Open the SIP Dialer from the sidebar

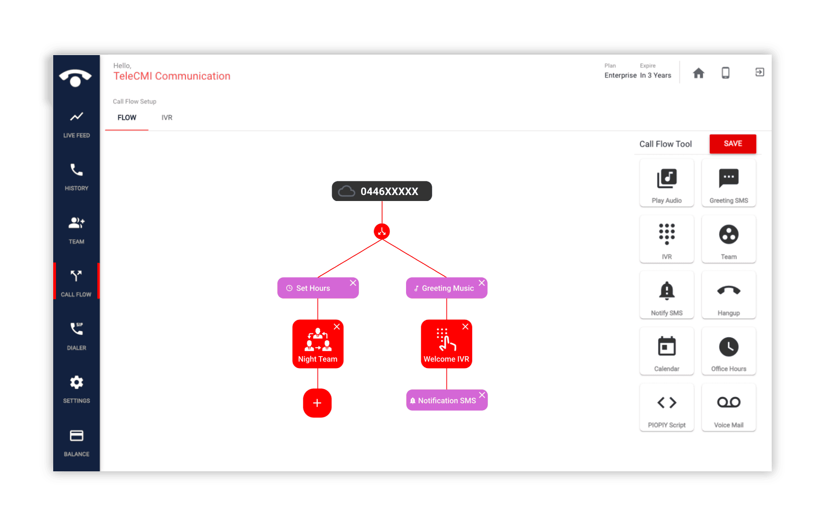76,336
